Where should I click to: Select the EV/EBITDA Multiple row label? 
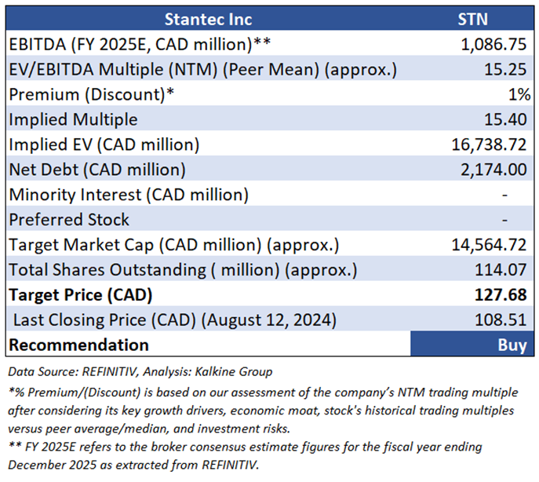202,70
